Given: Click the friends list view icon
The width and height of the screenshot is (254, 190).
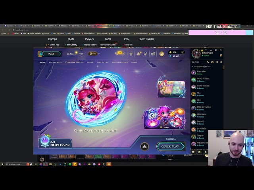Looking at the screenshot, I should pyautogui.click(x=217, y=62).
